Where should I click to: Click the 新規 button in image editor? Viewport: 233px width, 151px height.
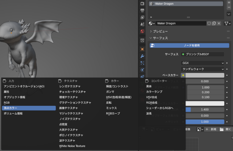pyautogui.click(x=211, y=129)
